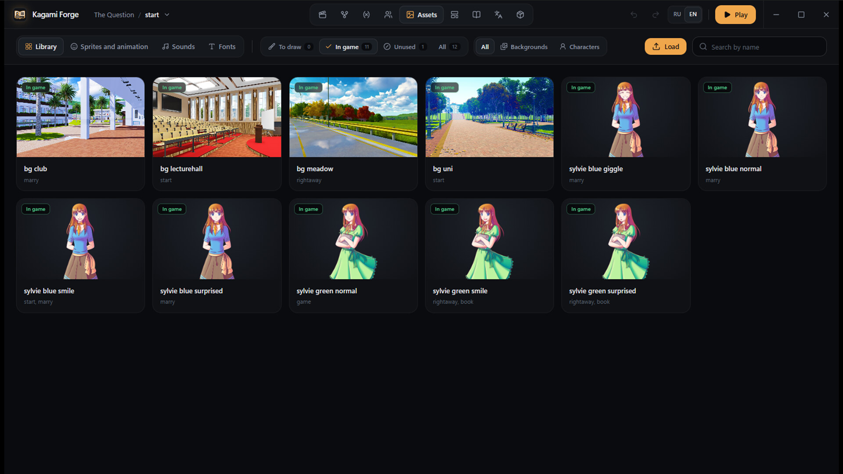
Task: Click the Load upload button
Action: tap(665, 47)
